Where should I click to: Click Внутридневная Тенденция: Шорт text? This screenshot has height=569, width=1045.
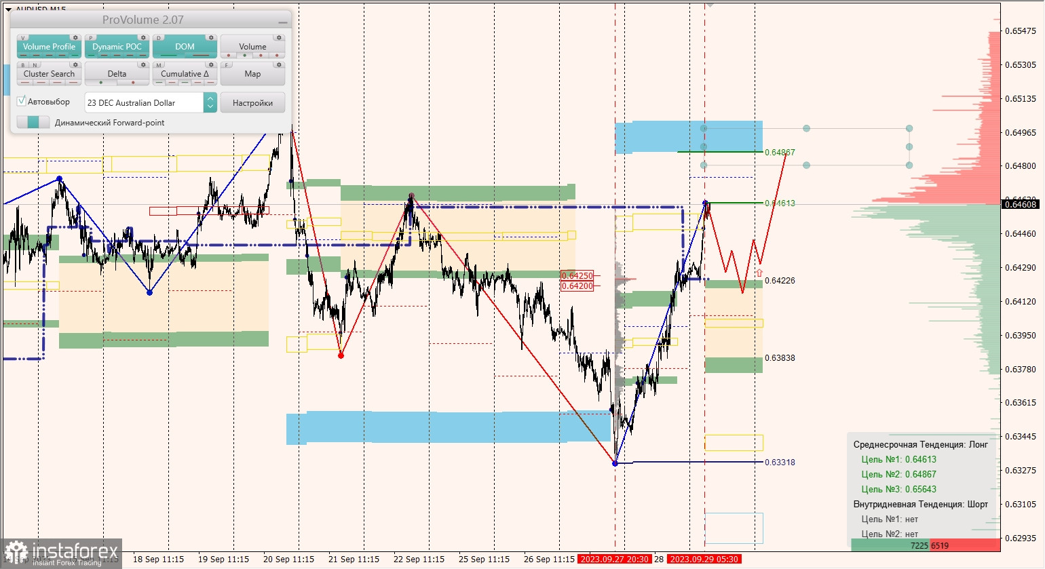pyautogui.click(x=921, y=505)
